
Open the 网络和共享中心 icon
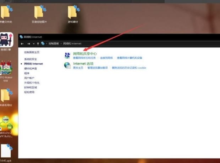[x=67, y=55]
